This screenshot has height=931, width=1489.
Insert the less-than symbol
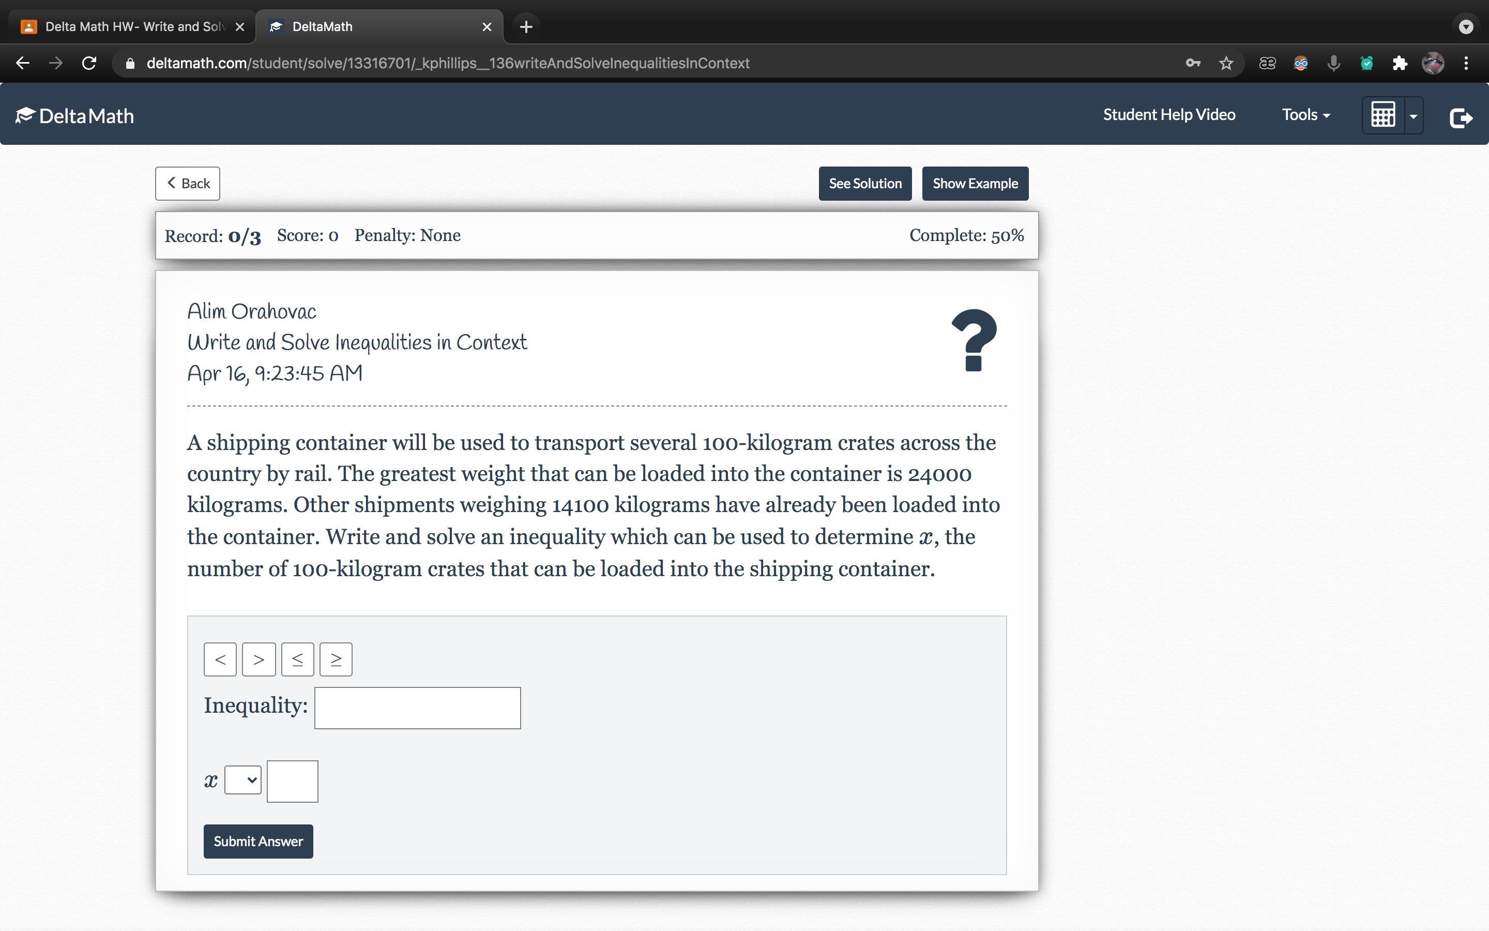tap(220, 659)
